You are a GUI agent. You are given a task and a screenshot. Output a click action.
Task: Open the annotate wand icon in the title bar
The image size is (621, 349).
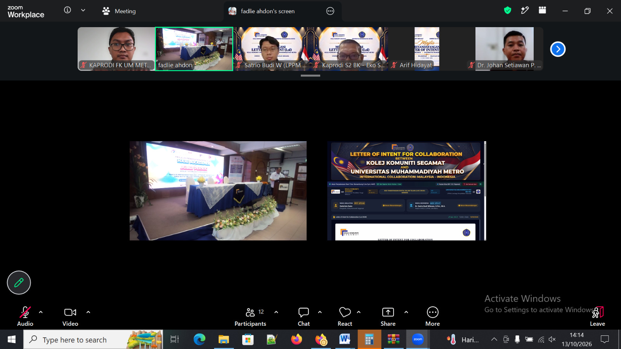pos(525,10)
